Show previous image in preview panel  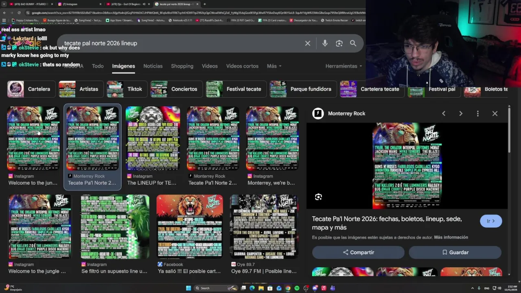(444, 114)
